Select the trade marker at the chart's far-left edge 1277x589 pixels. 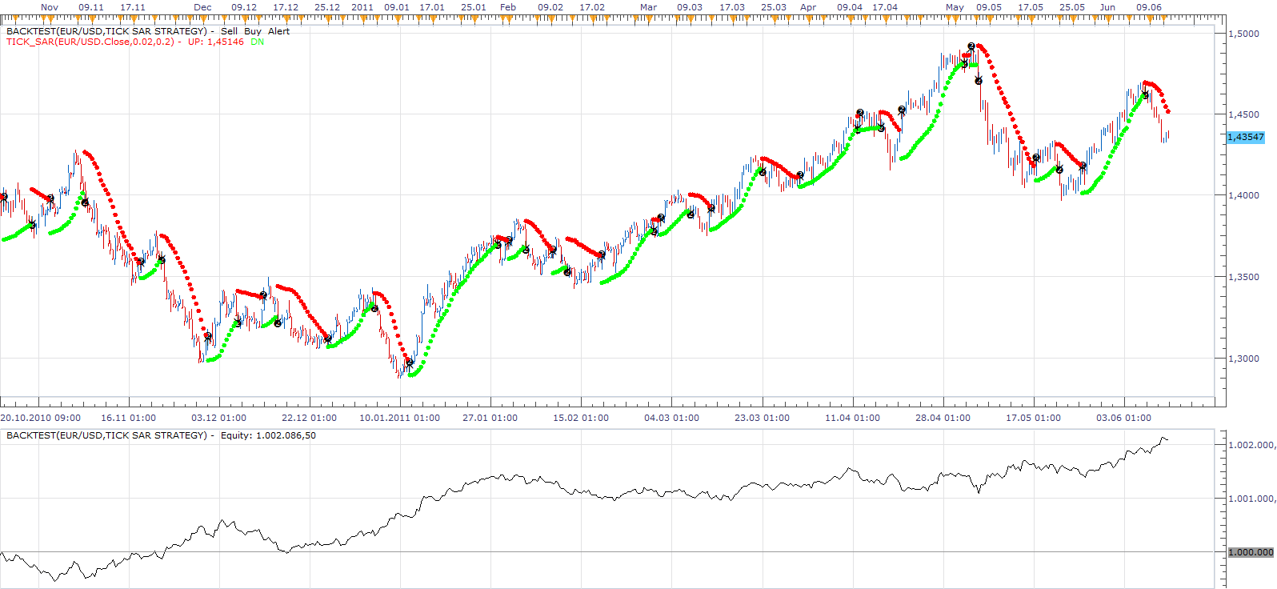click(x=4, y=196)
